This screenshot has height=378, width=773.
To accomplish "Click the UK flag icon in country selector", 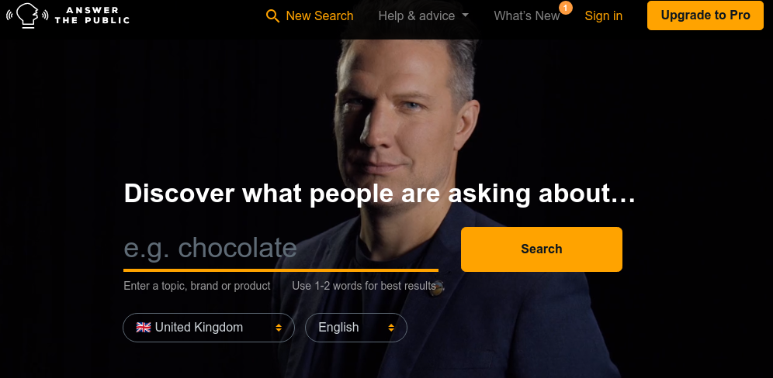I will (x=144, y=328).
